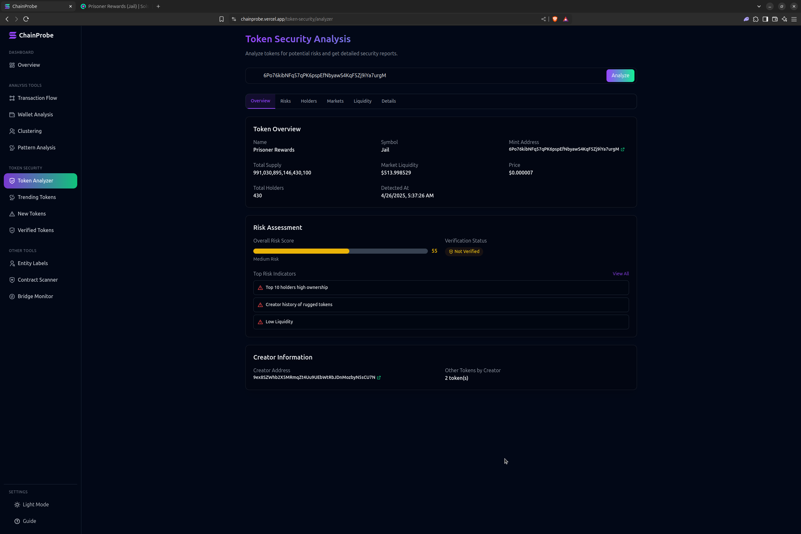Close the ChainProbe browser tab
Screen dimensions: 801x534
click(71, 6)
